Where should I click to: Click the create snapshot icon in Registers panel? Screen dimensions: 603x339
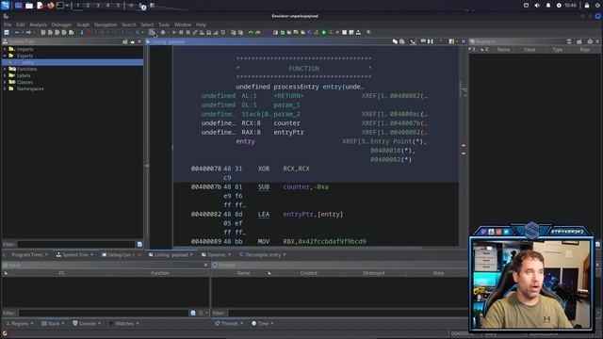point(579,41)
